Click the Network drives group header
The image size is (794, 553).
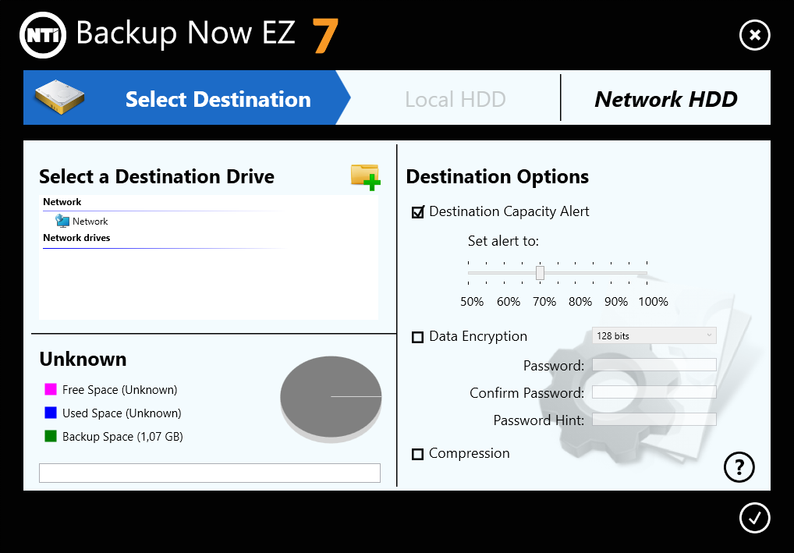[76, 238]
